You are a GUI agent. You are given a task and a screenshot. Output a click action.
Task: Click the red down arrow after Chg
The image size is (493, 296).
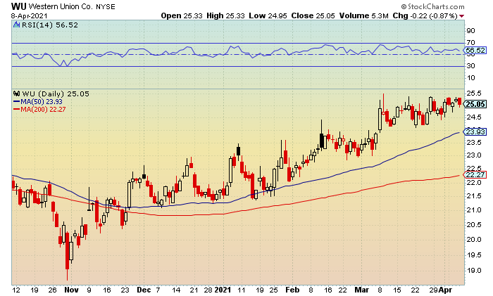click(461, 16)
